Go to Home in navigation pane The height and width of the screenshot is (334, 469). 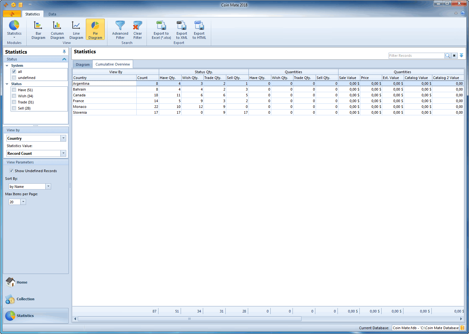pyautogui.click(x=22, y=282)
